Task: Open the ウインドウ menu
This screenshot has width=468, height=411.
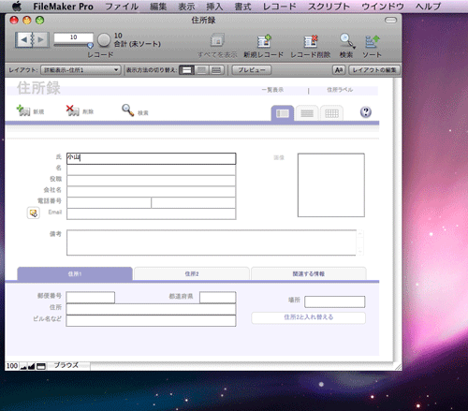Action: (x=383, y=7)
